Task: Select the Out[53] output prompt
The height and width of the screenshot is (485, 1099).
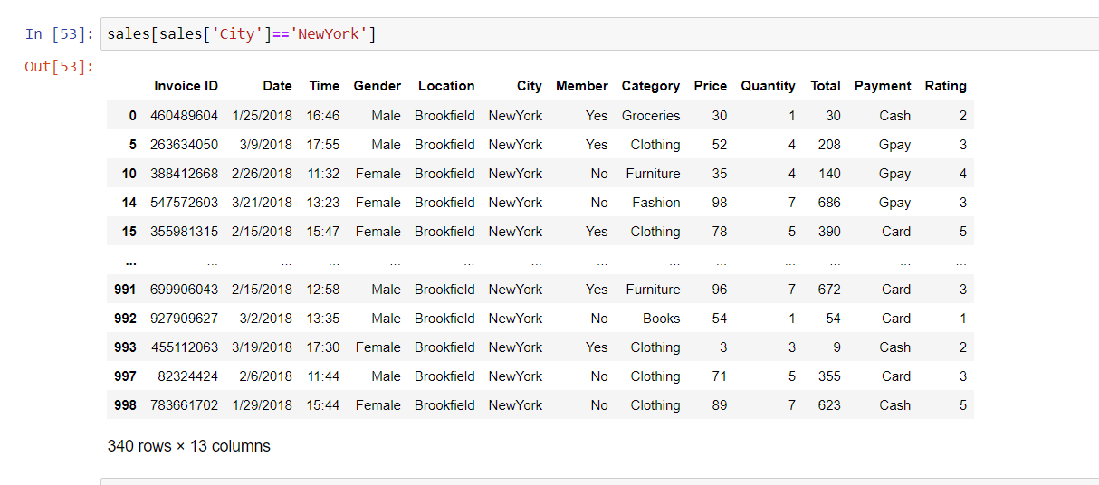Action: 58,67
